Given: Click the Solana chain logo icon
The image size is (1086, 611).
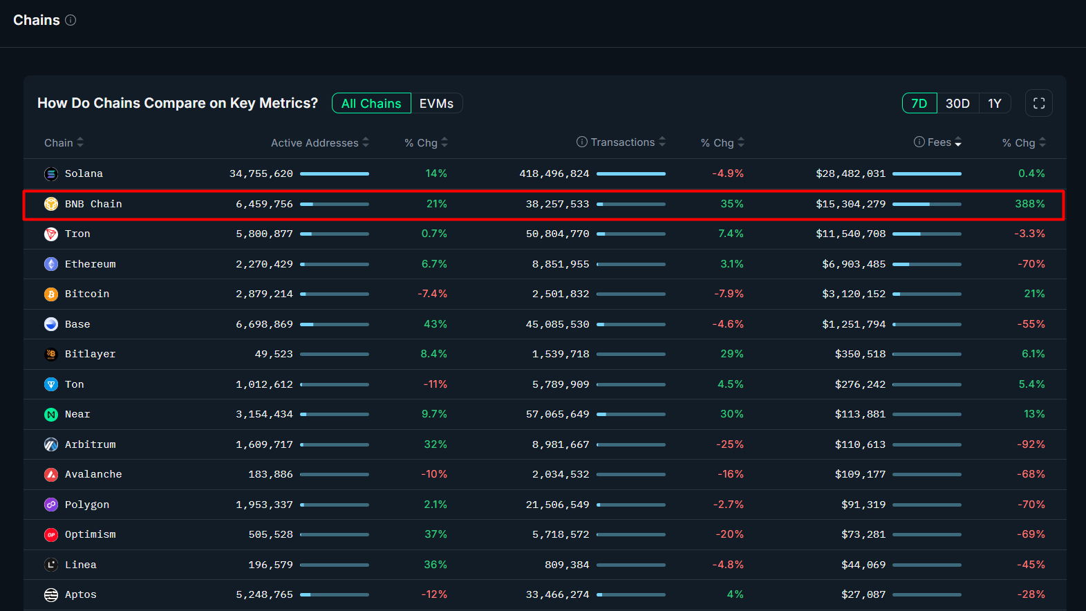Looking at the screenshot, I should (51, 174).
